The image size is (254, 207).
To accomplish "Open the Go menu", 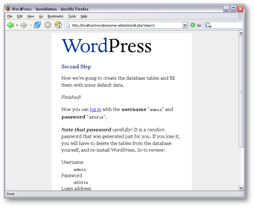I will pos(41,16).
